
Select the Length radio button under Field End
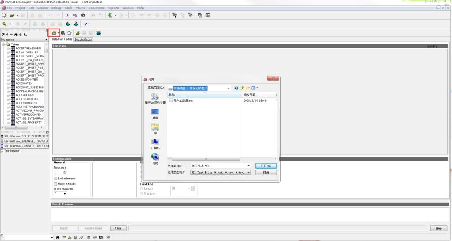142,188
